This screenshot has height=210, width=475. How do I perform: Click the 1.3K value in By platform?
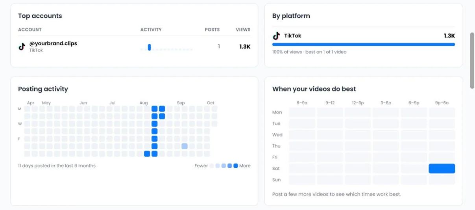tap(449, 36)
